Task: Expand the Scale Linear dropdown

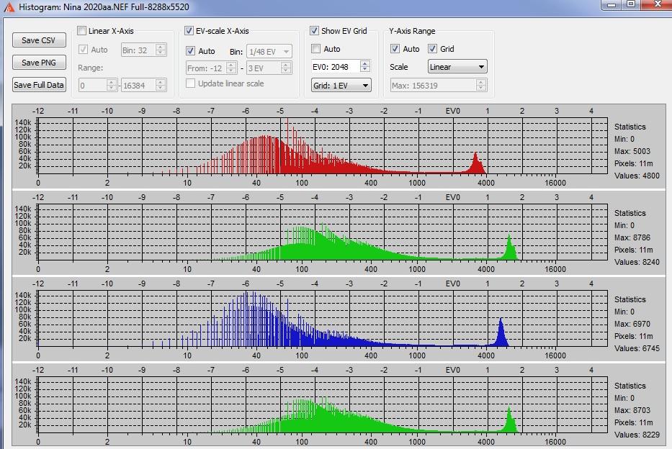Action: coord(457,67)
